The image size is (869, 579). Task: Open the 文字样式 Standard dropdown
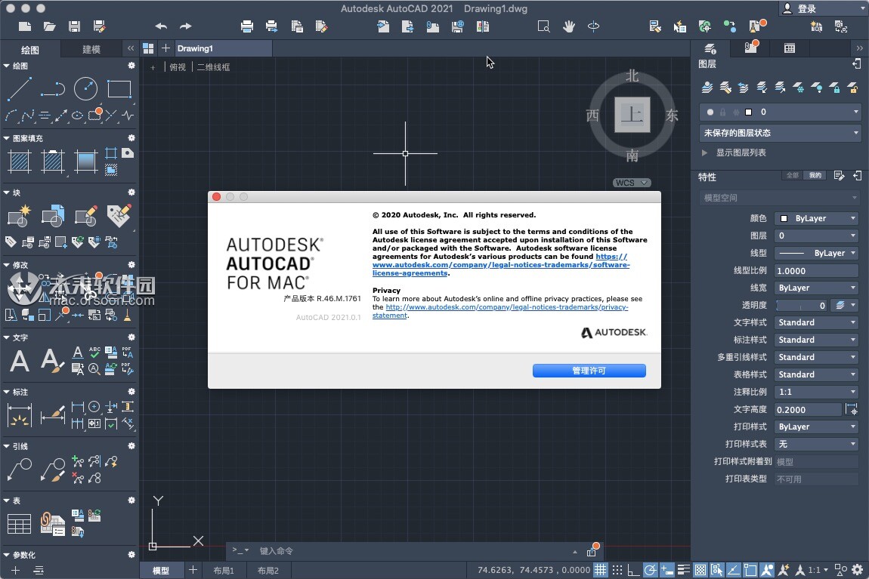(x=816, y=322)
